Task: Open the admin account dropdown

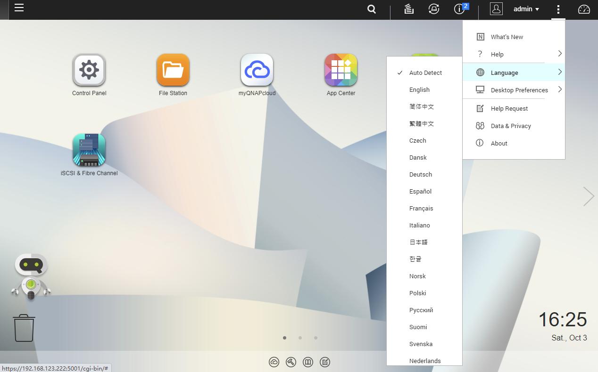Action: point(526,9)
